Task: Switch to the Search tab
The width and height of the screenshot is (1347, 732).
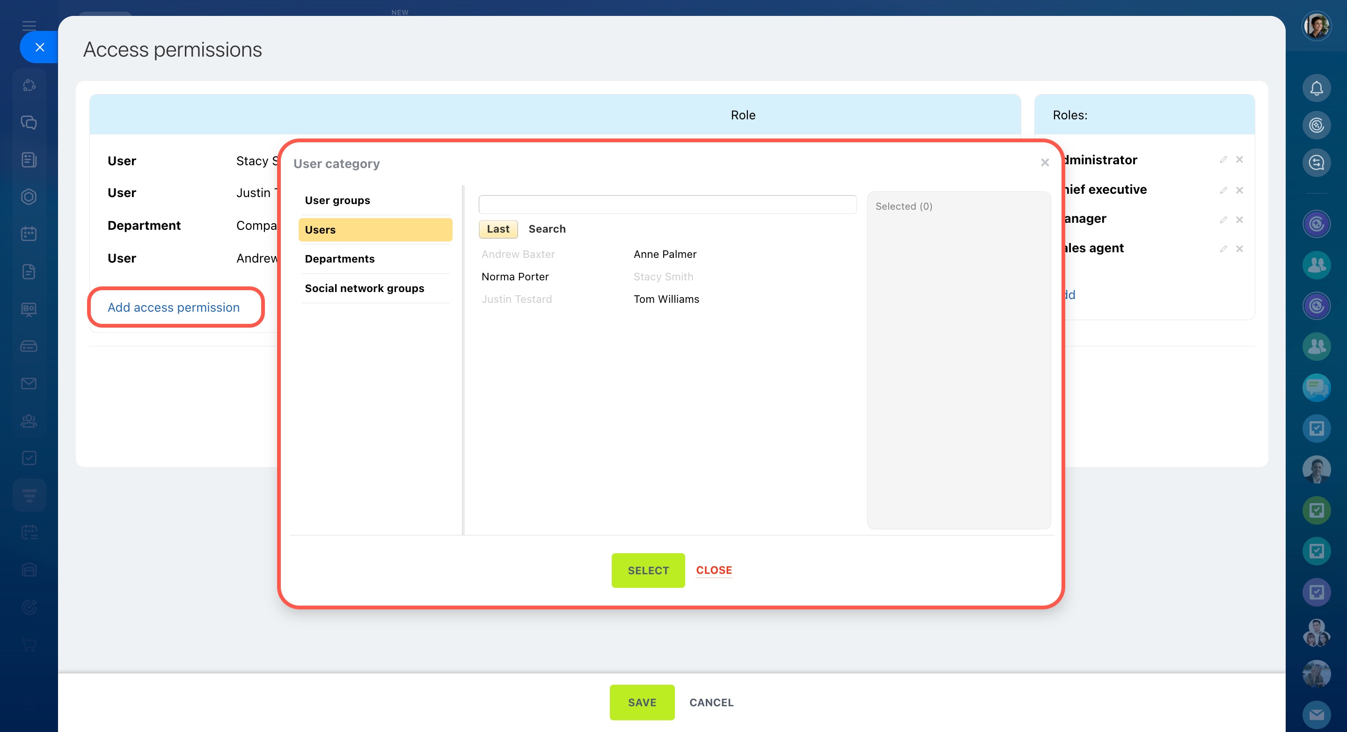Action: point(547,229)
